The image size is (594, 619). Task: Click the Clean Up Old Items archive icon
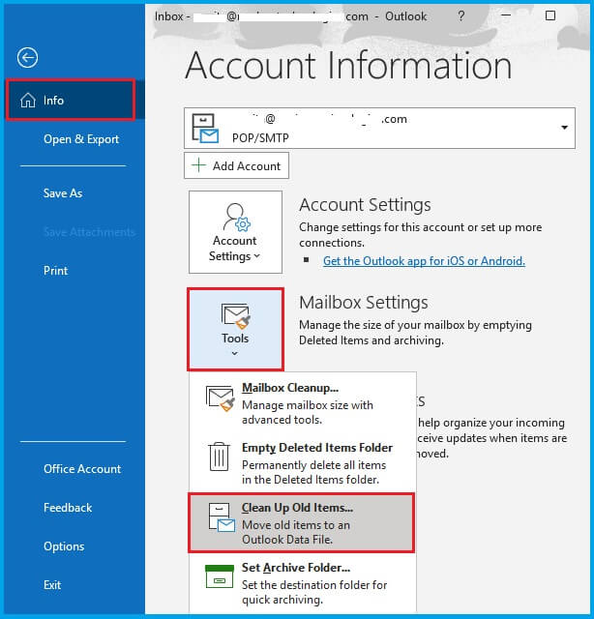tap(222, 517)
